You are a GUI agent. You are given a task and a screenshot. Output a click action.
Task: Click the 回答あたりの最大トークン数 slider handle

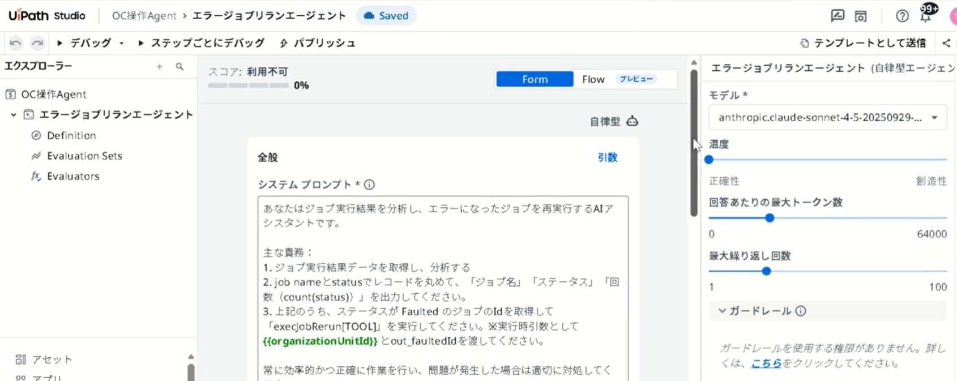770,218
